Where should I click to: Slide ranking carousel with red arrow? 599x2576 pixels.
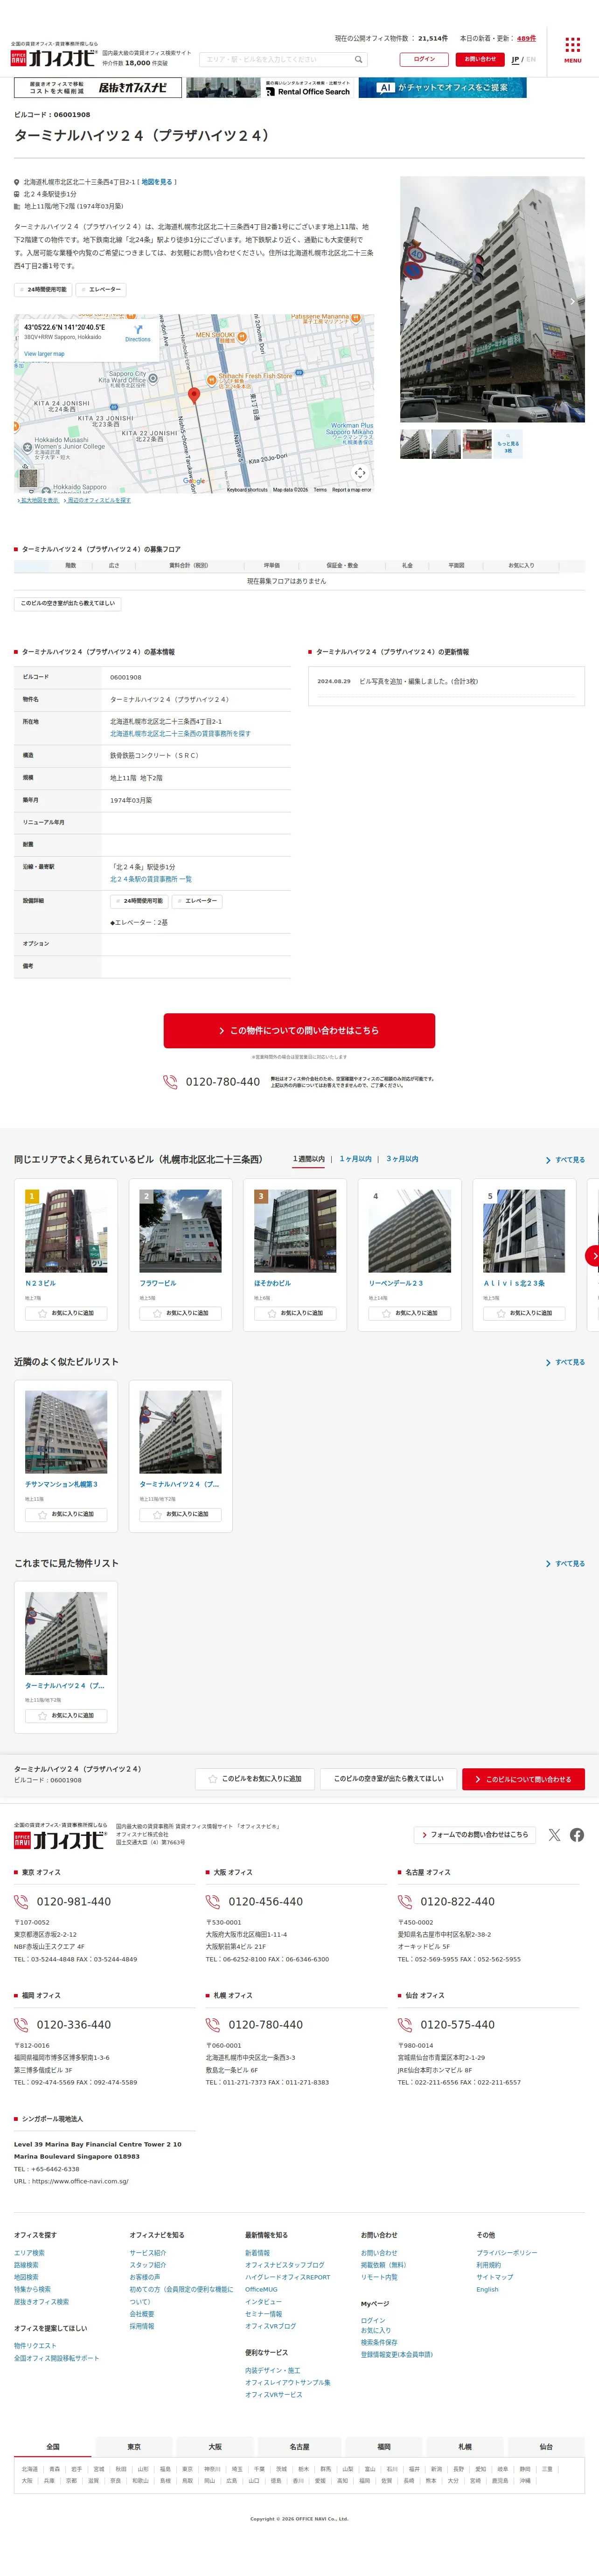click(593, 1255)
